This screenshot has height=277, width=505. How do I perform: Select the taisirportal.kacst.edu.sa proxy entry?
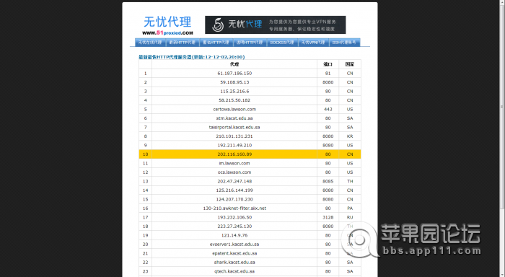coord(234,128)
